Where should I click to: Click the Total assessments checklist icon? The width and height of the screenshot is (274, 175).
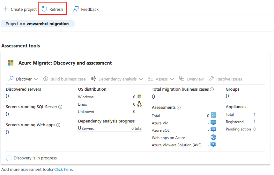tap(213, 115)
